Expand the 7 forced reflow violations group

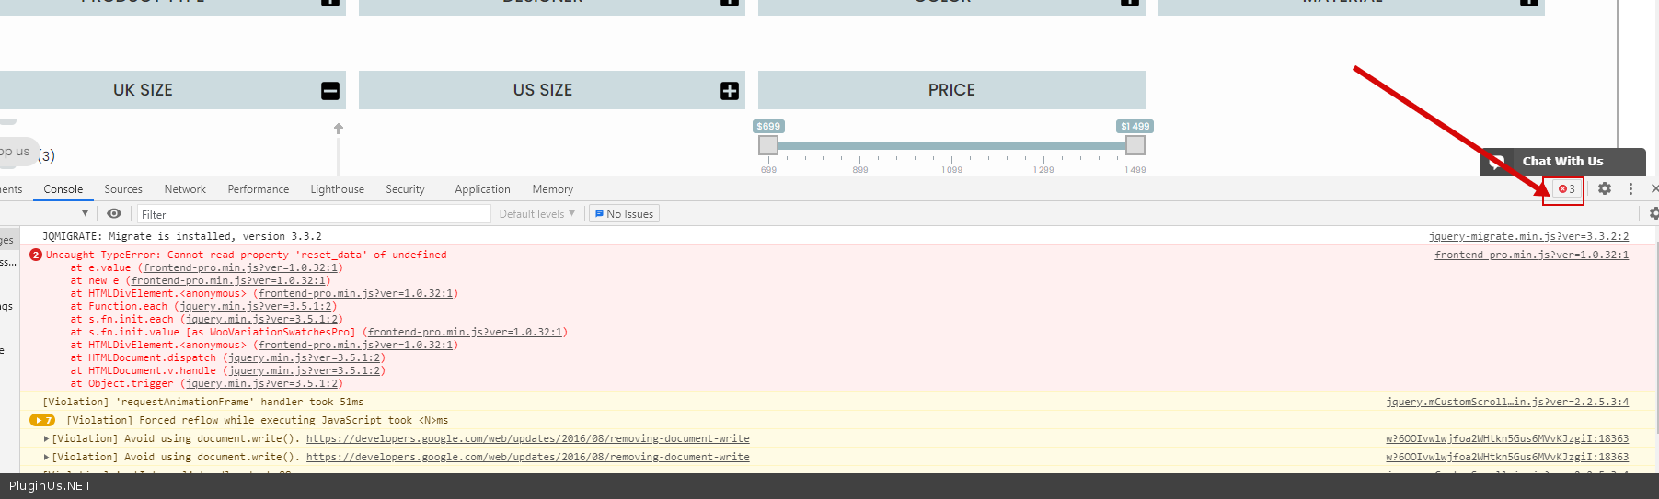point(42,420)
